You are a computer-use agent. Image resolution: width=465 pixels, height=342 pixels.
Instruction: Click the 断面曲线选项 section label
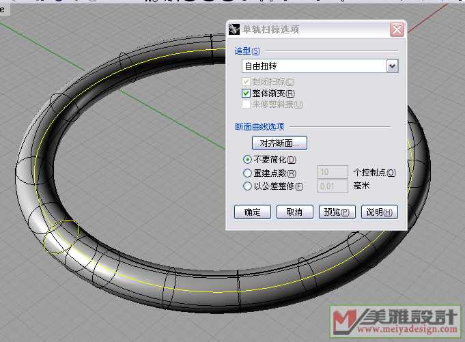click(x=259, y=127)
